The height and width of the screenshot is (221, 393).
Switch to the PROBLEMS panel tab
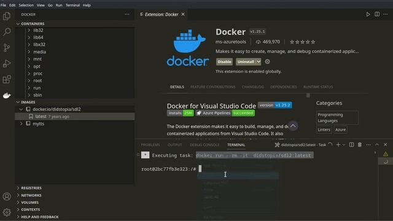pyautogui.click(x=150, y=145)
